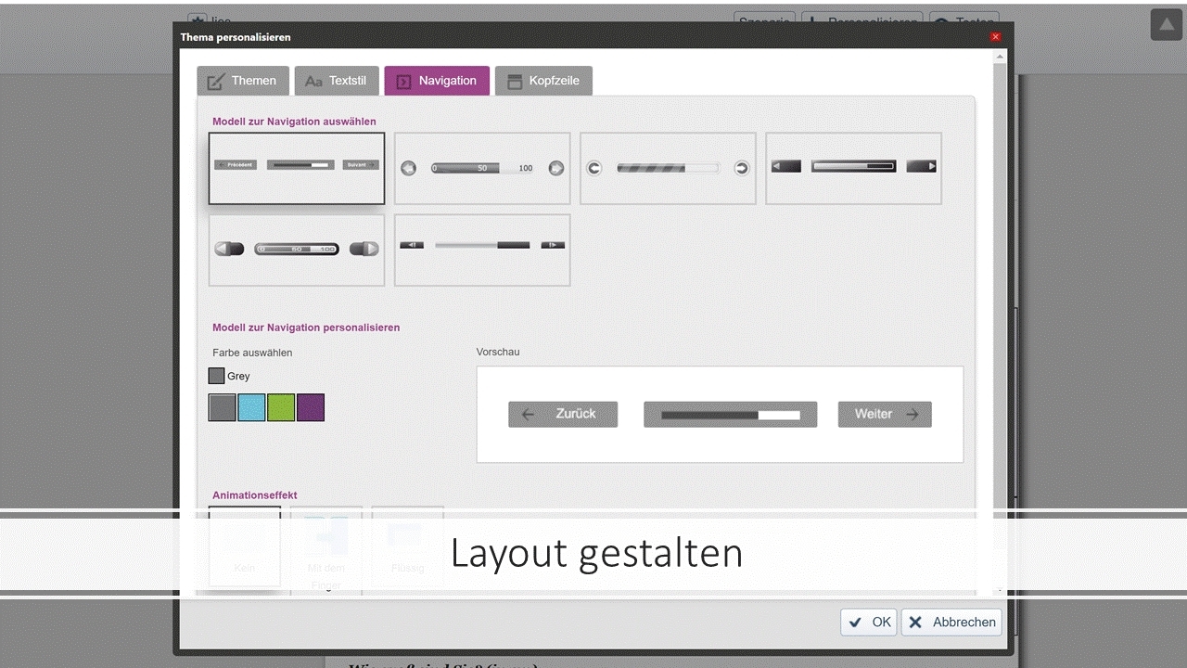This screenshot has width=1187, height=668.
Task: Select the light blue color swatch
Action: click(x=251, y=407)
